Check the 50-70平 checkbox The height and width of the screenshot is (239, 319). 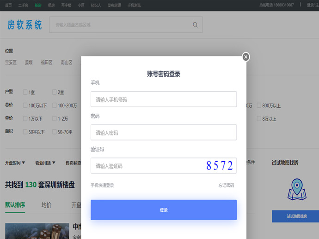pyautogui.click(x=54, y=132)
